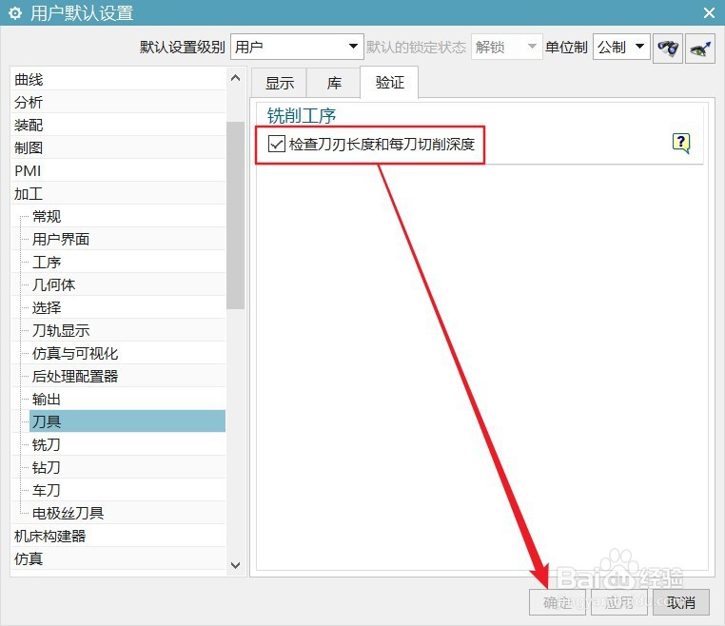Click the question mark help icon
The image size is (725, 626).
pyautogui.click(x=680, y=143)
